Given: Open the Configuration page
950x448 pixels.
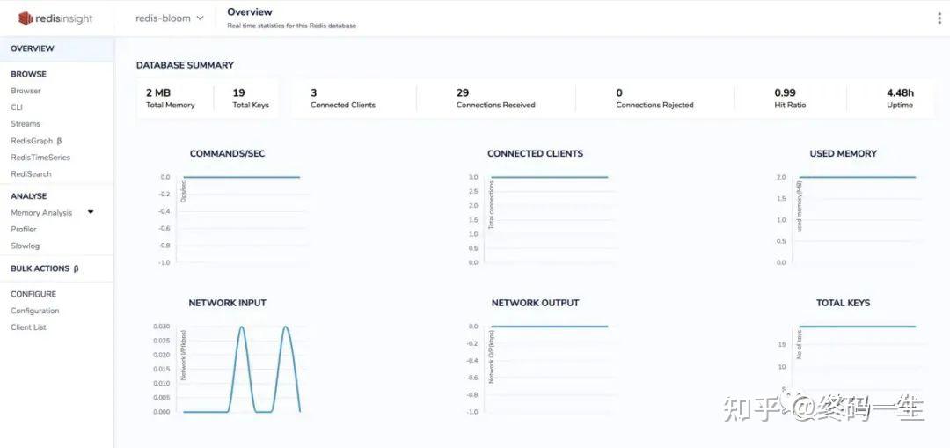Looking at the screenshot, I should 35,311.
